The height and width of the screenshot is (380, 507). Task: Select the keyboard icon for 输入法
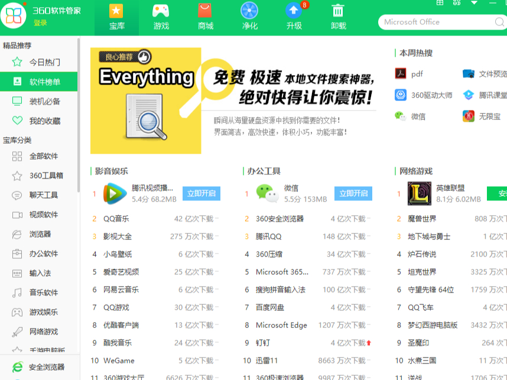(x=17, y=274)
